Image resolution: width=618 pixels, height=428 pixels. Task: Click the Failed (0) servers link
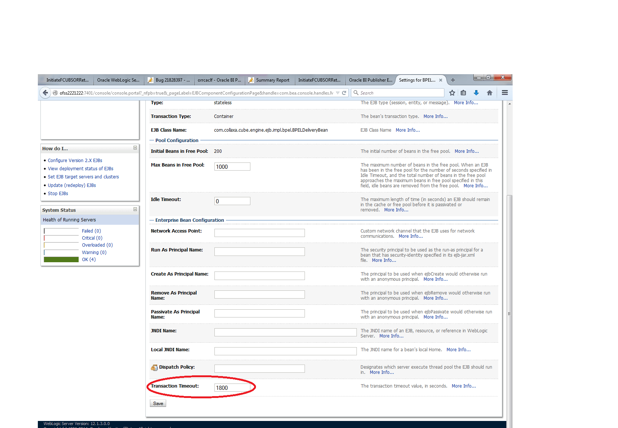(x=91, y=231)
